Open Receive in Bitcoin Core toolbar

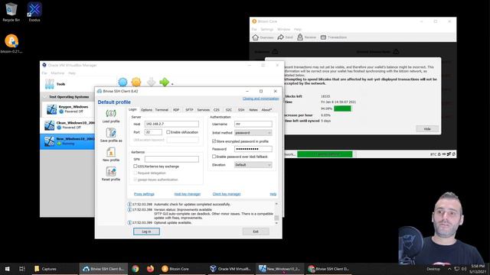click(x=306, y=37)
